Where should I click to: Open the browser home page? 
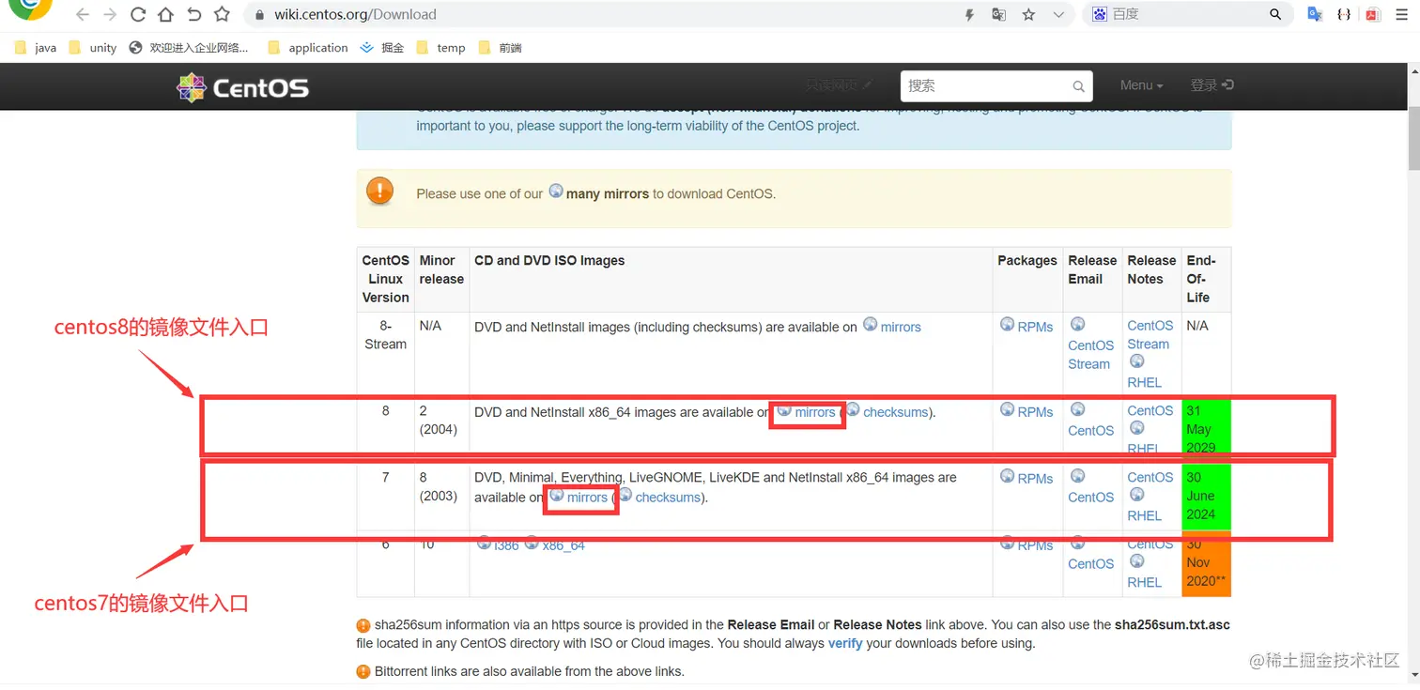(165, 15)
